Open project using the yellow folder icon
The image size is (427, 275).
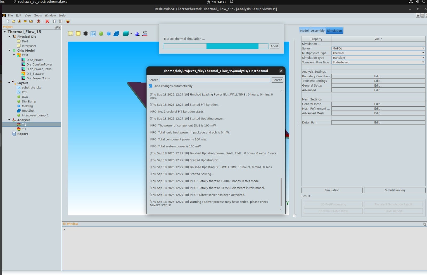[x=13, y=21]
